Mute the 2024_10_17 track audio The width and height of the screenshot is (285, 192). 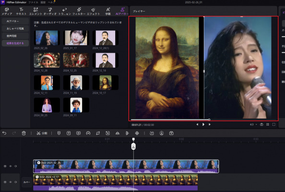[x=16, y=182]
